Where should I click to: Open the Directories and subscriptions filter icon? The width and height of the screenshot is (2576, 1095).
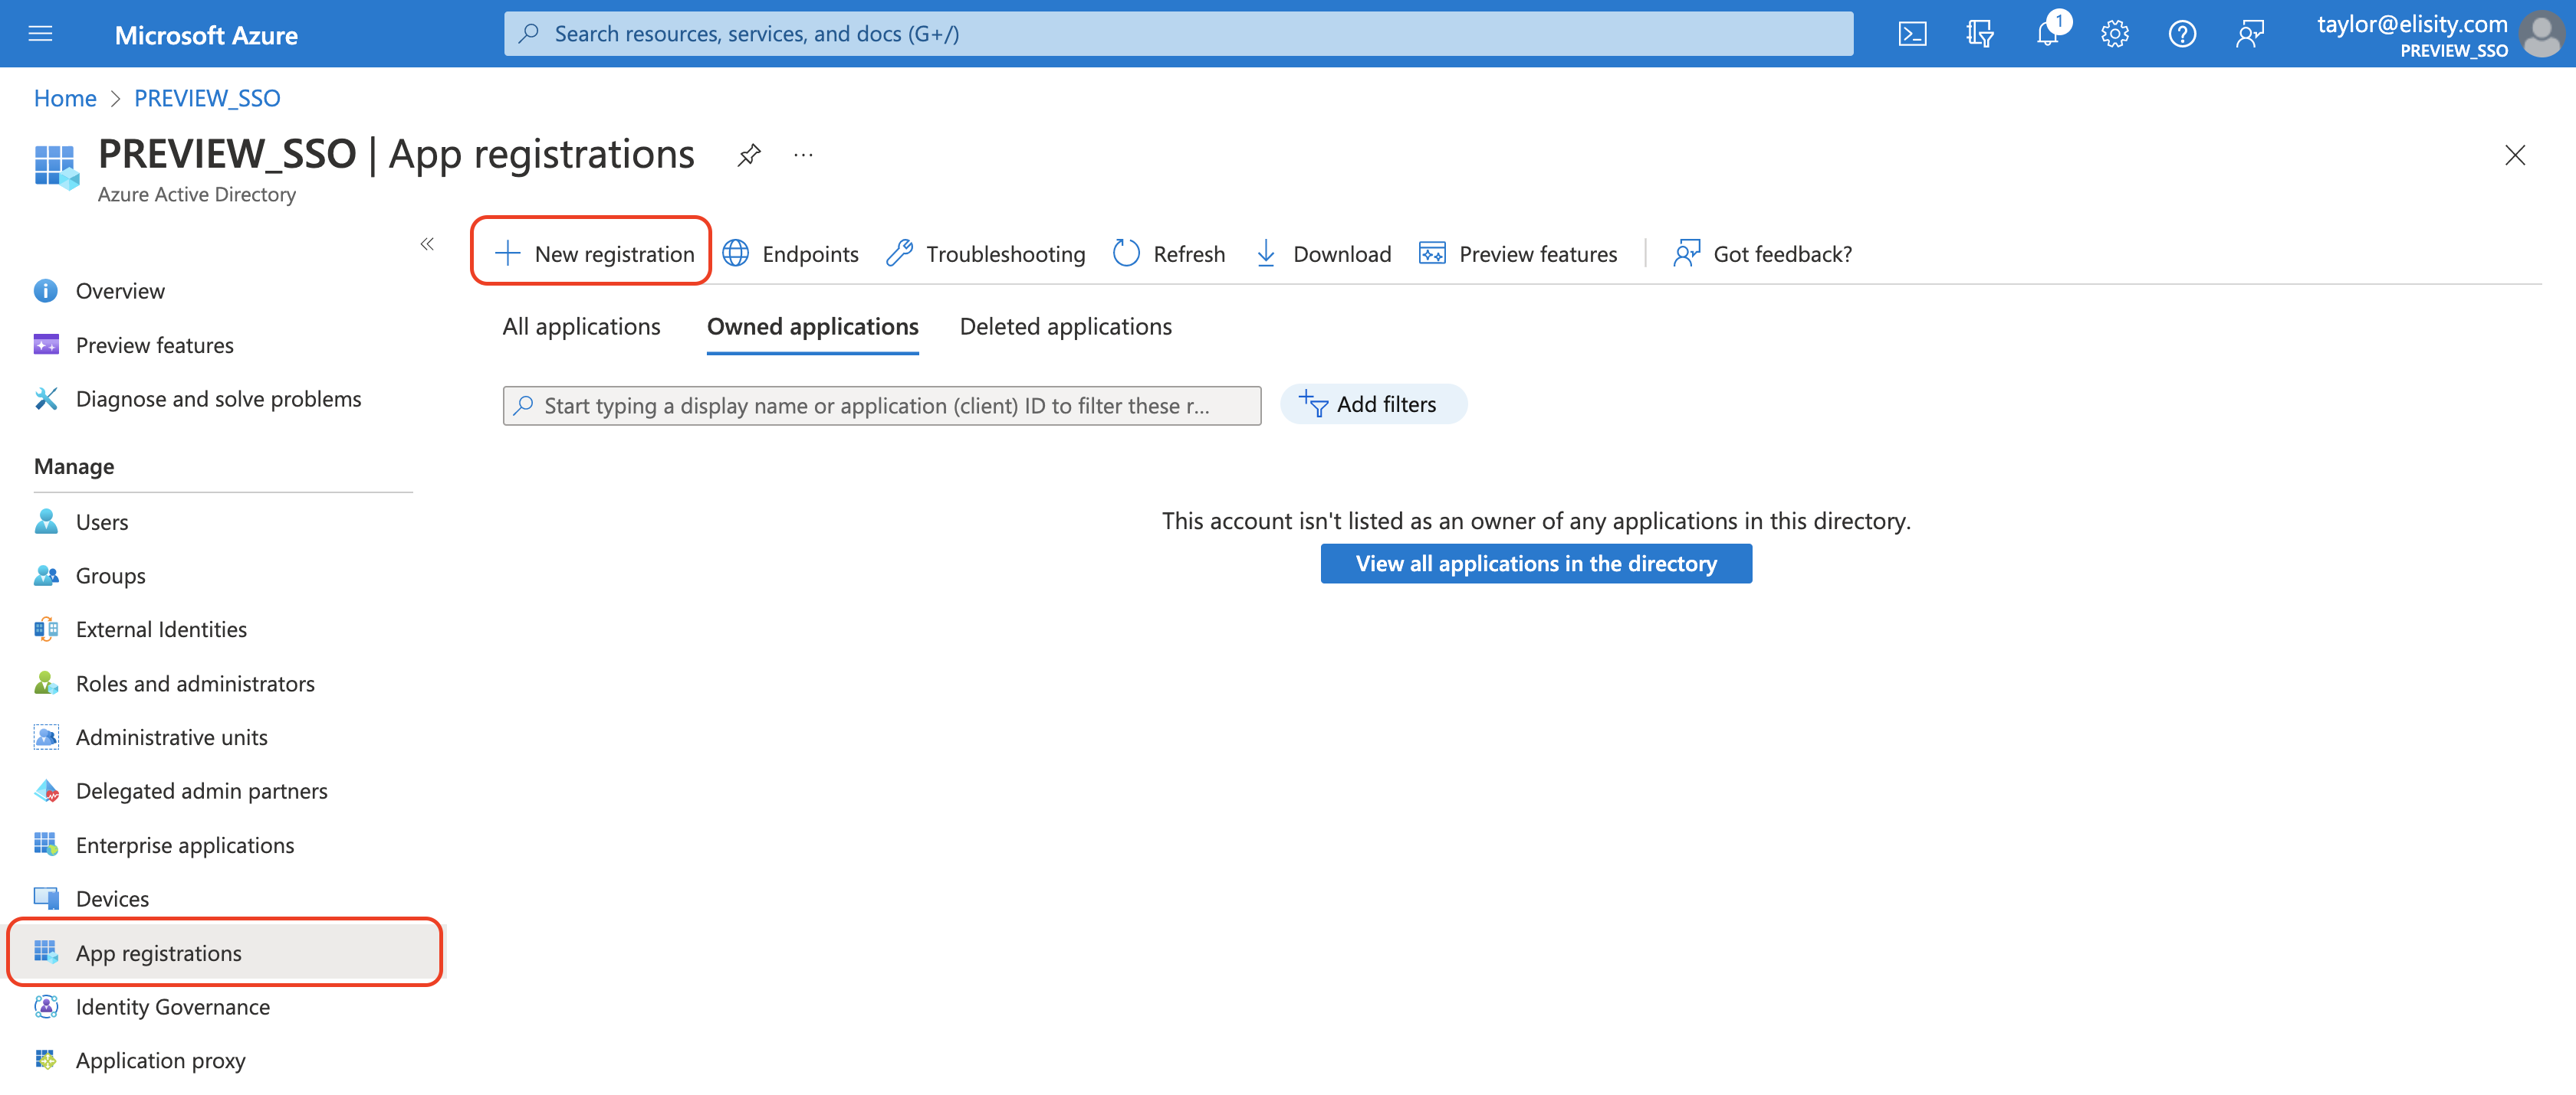pyautogui.click(x=1979, y=35)
